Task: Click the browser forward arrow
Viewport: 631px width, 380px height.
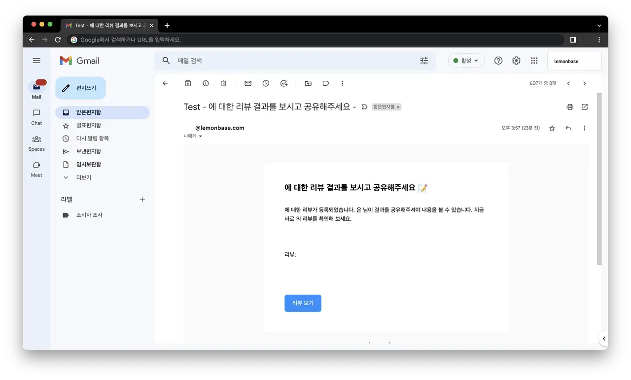Action: click(45, 40)
